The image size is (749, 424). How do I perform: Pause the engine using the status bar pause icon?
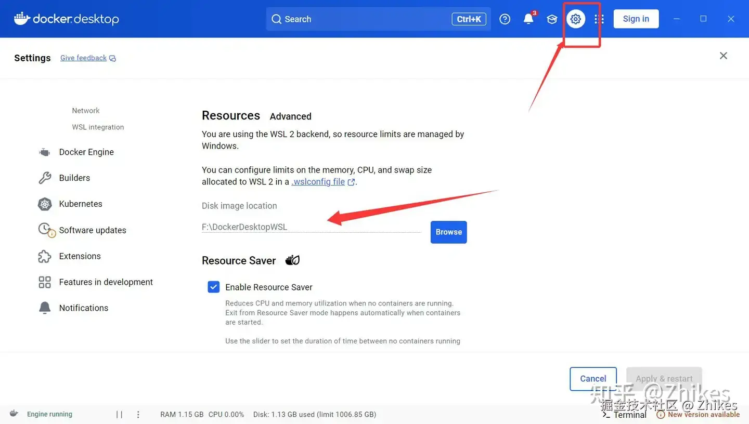(x=120, y=414)
